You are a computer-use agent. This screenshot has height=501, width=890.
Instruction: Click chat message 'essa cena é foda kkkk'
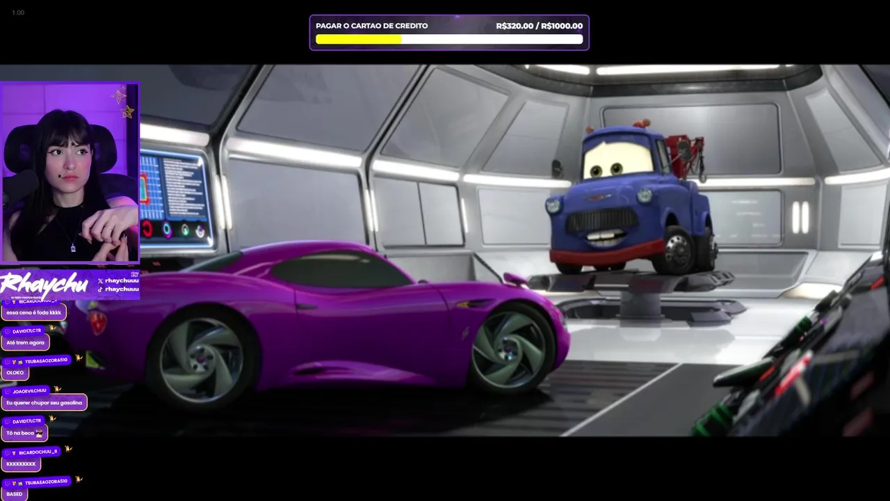pyautogui.click(x=33, y=312)
